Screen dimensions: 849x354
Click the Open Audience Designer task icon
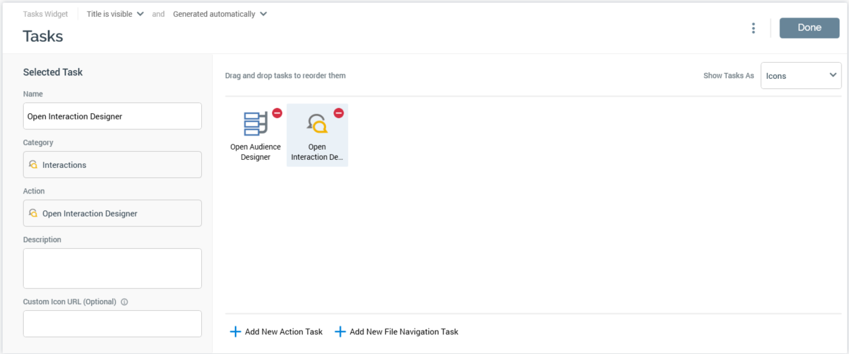click(255, 125)
